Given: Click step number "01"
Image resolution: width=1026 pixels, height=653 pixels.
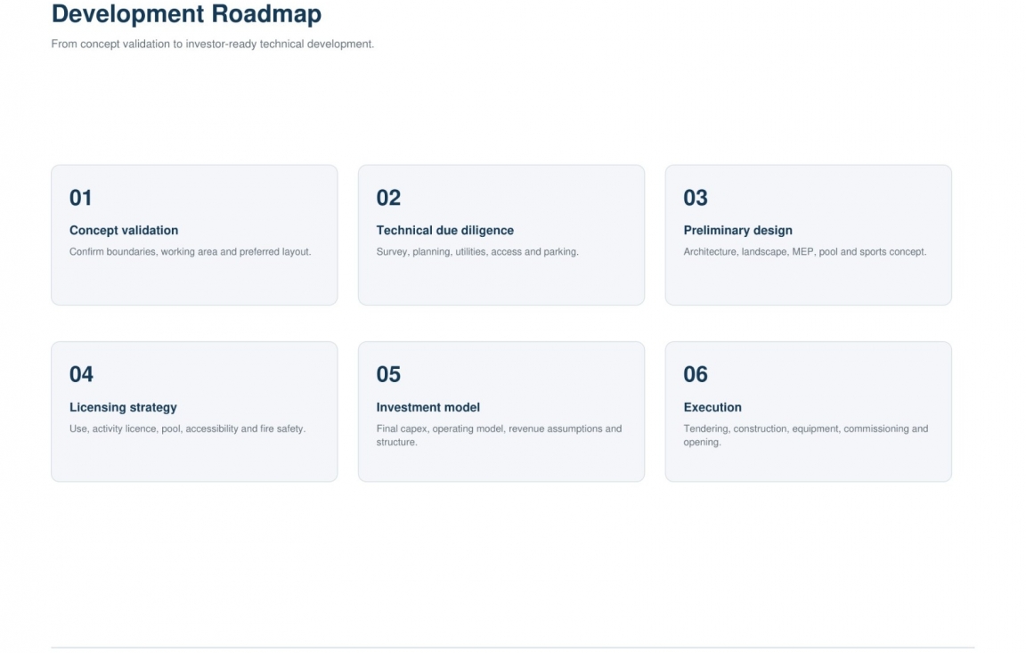Looking at the screenshot, I should pyautogui.click(x=80, y=198).
